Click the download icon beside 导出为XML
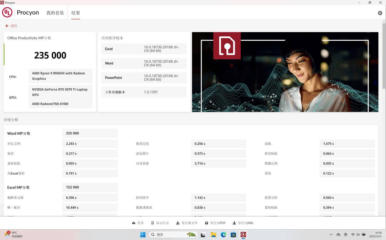386x240 pixels. point(234,223)
